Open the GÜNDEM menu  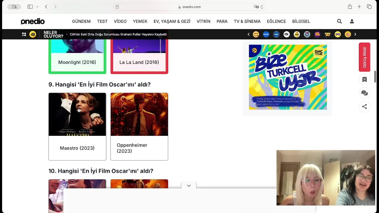[x=81, y=21]
